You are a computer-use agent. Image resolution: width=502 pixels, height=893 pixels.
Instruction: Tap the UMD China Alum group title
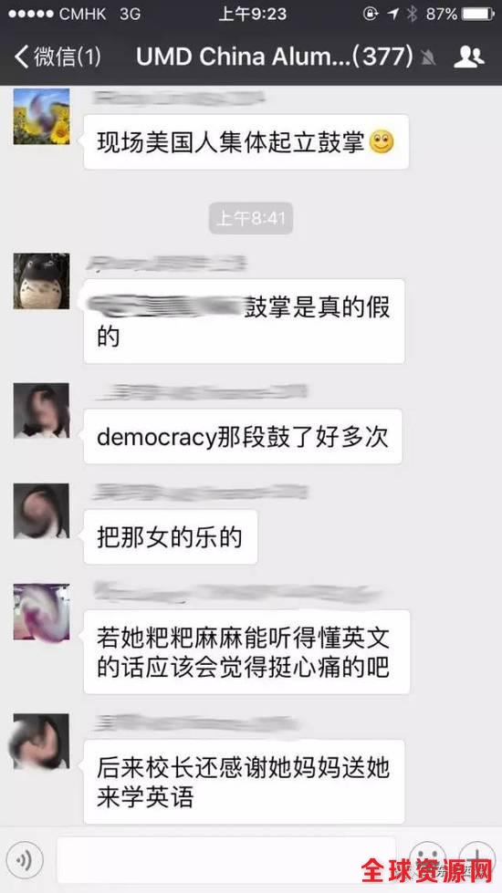click(275, 57)
